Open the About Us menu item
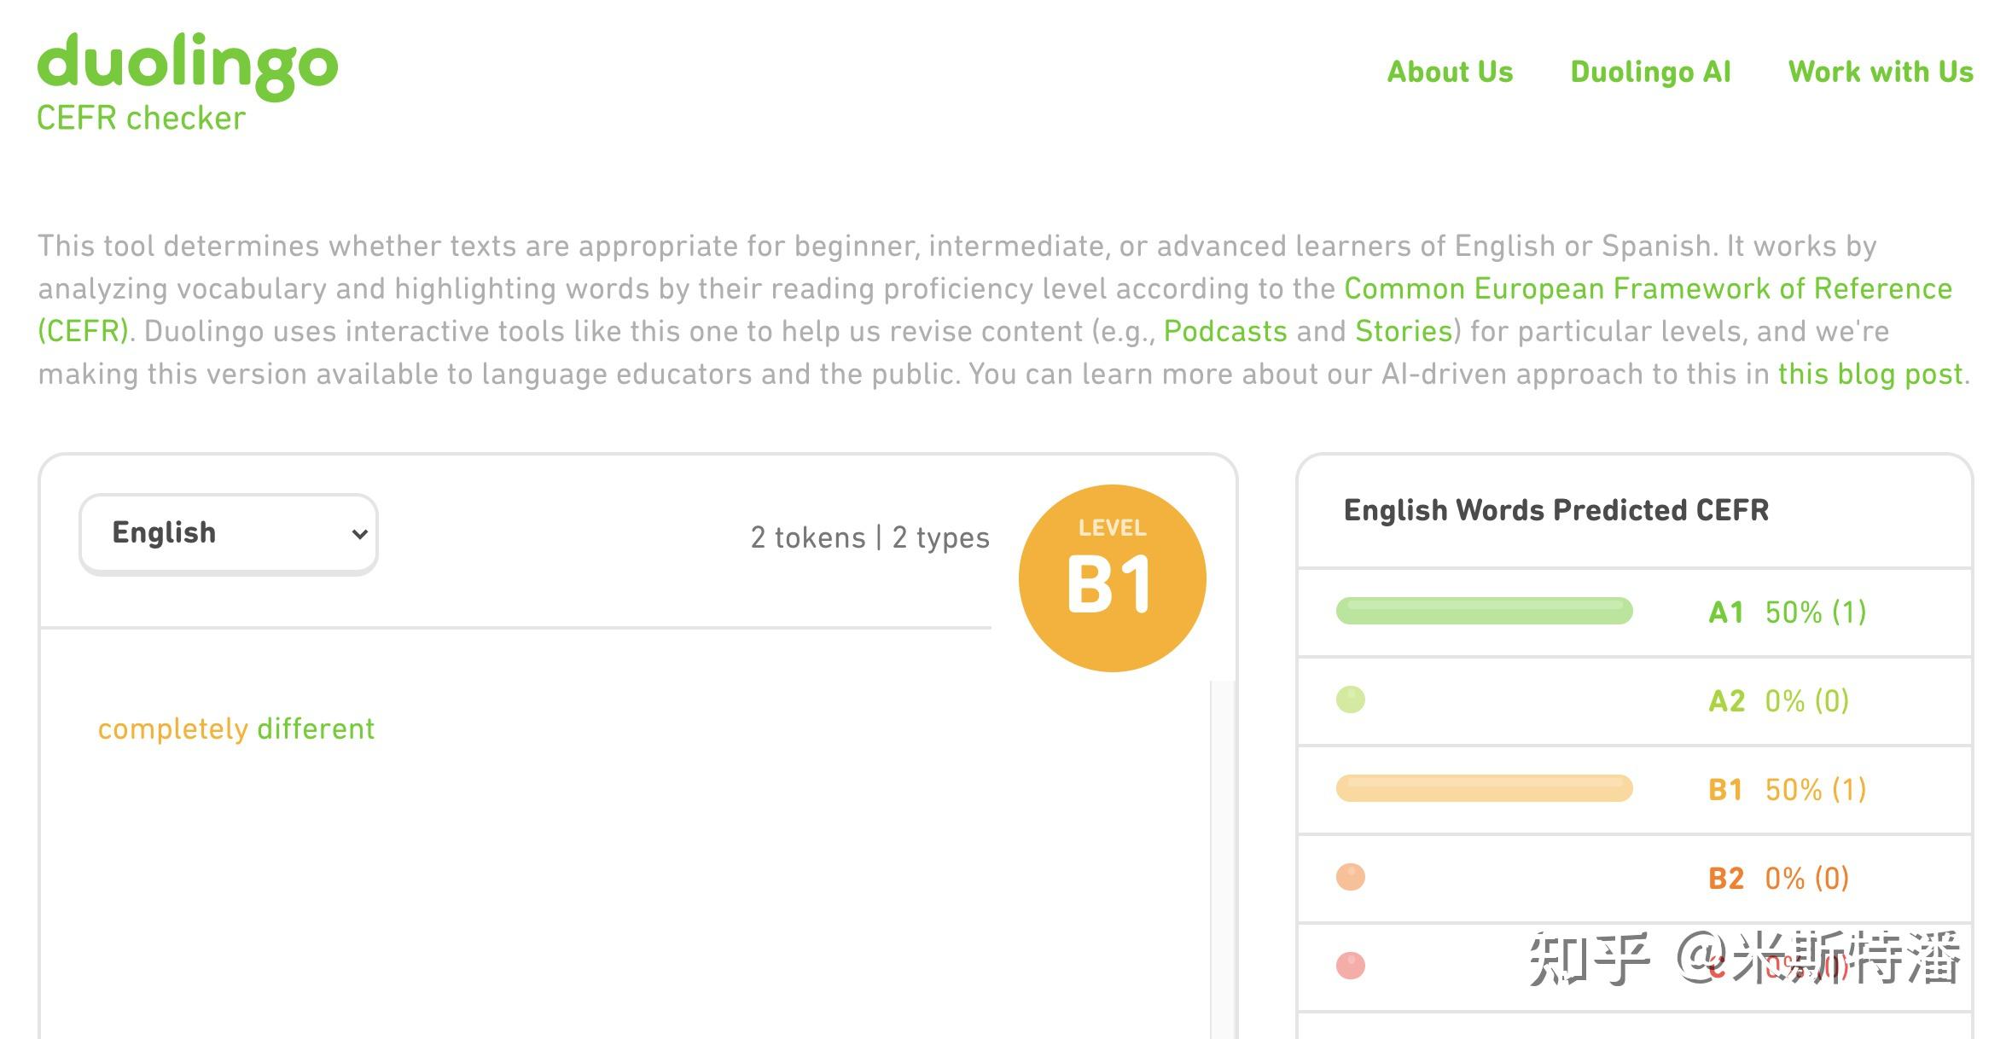The image size is (2012, 1039). [x=1450, y=72]
